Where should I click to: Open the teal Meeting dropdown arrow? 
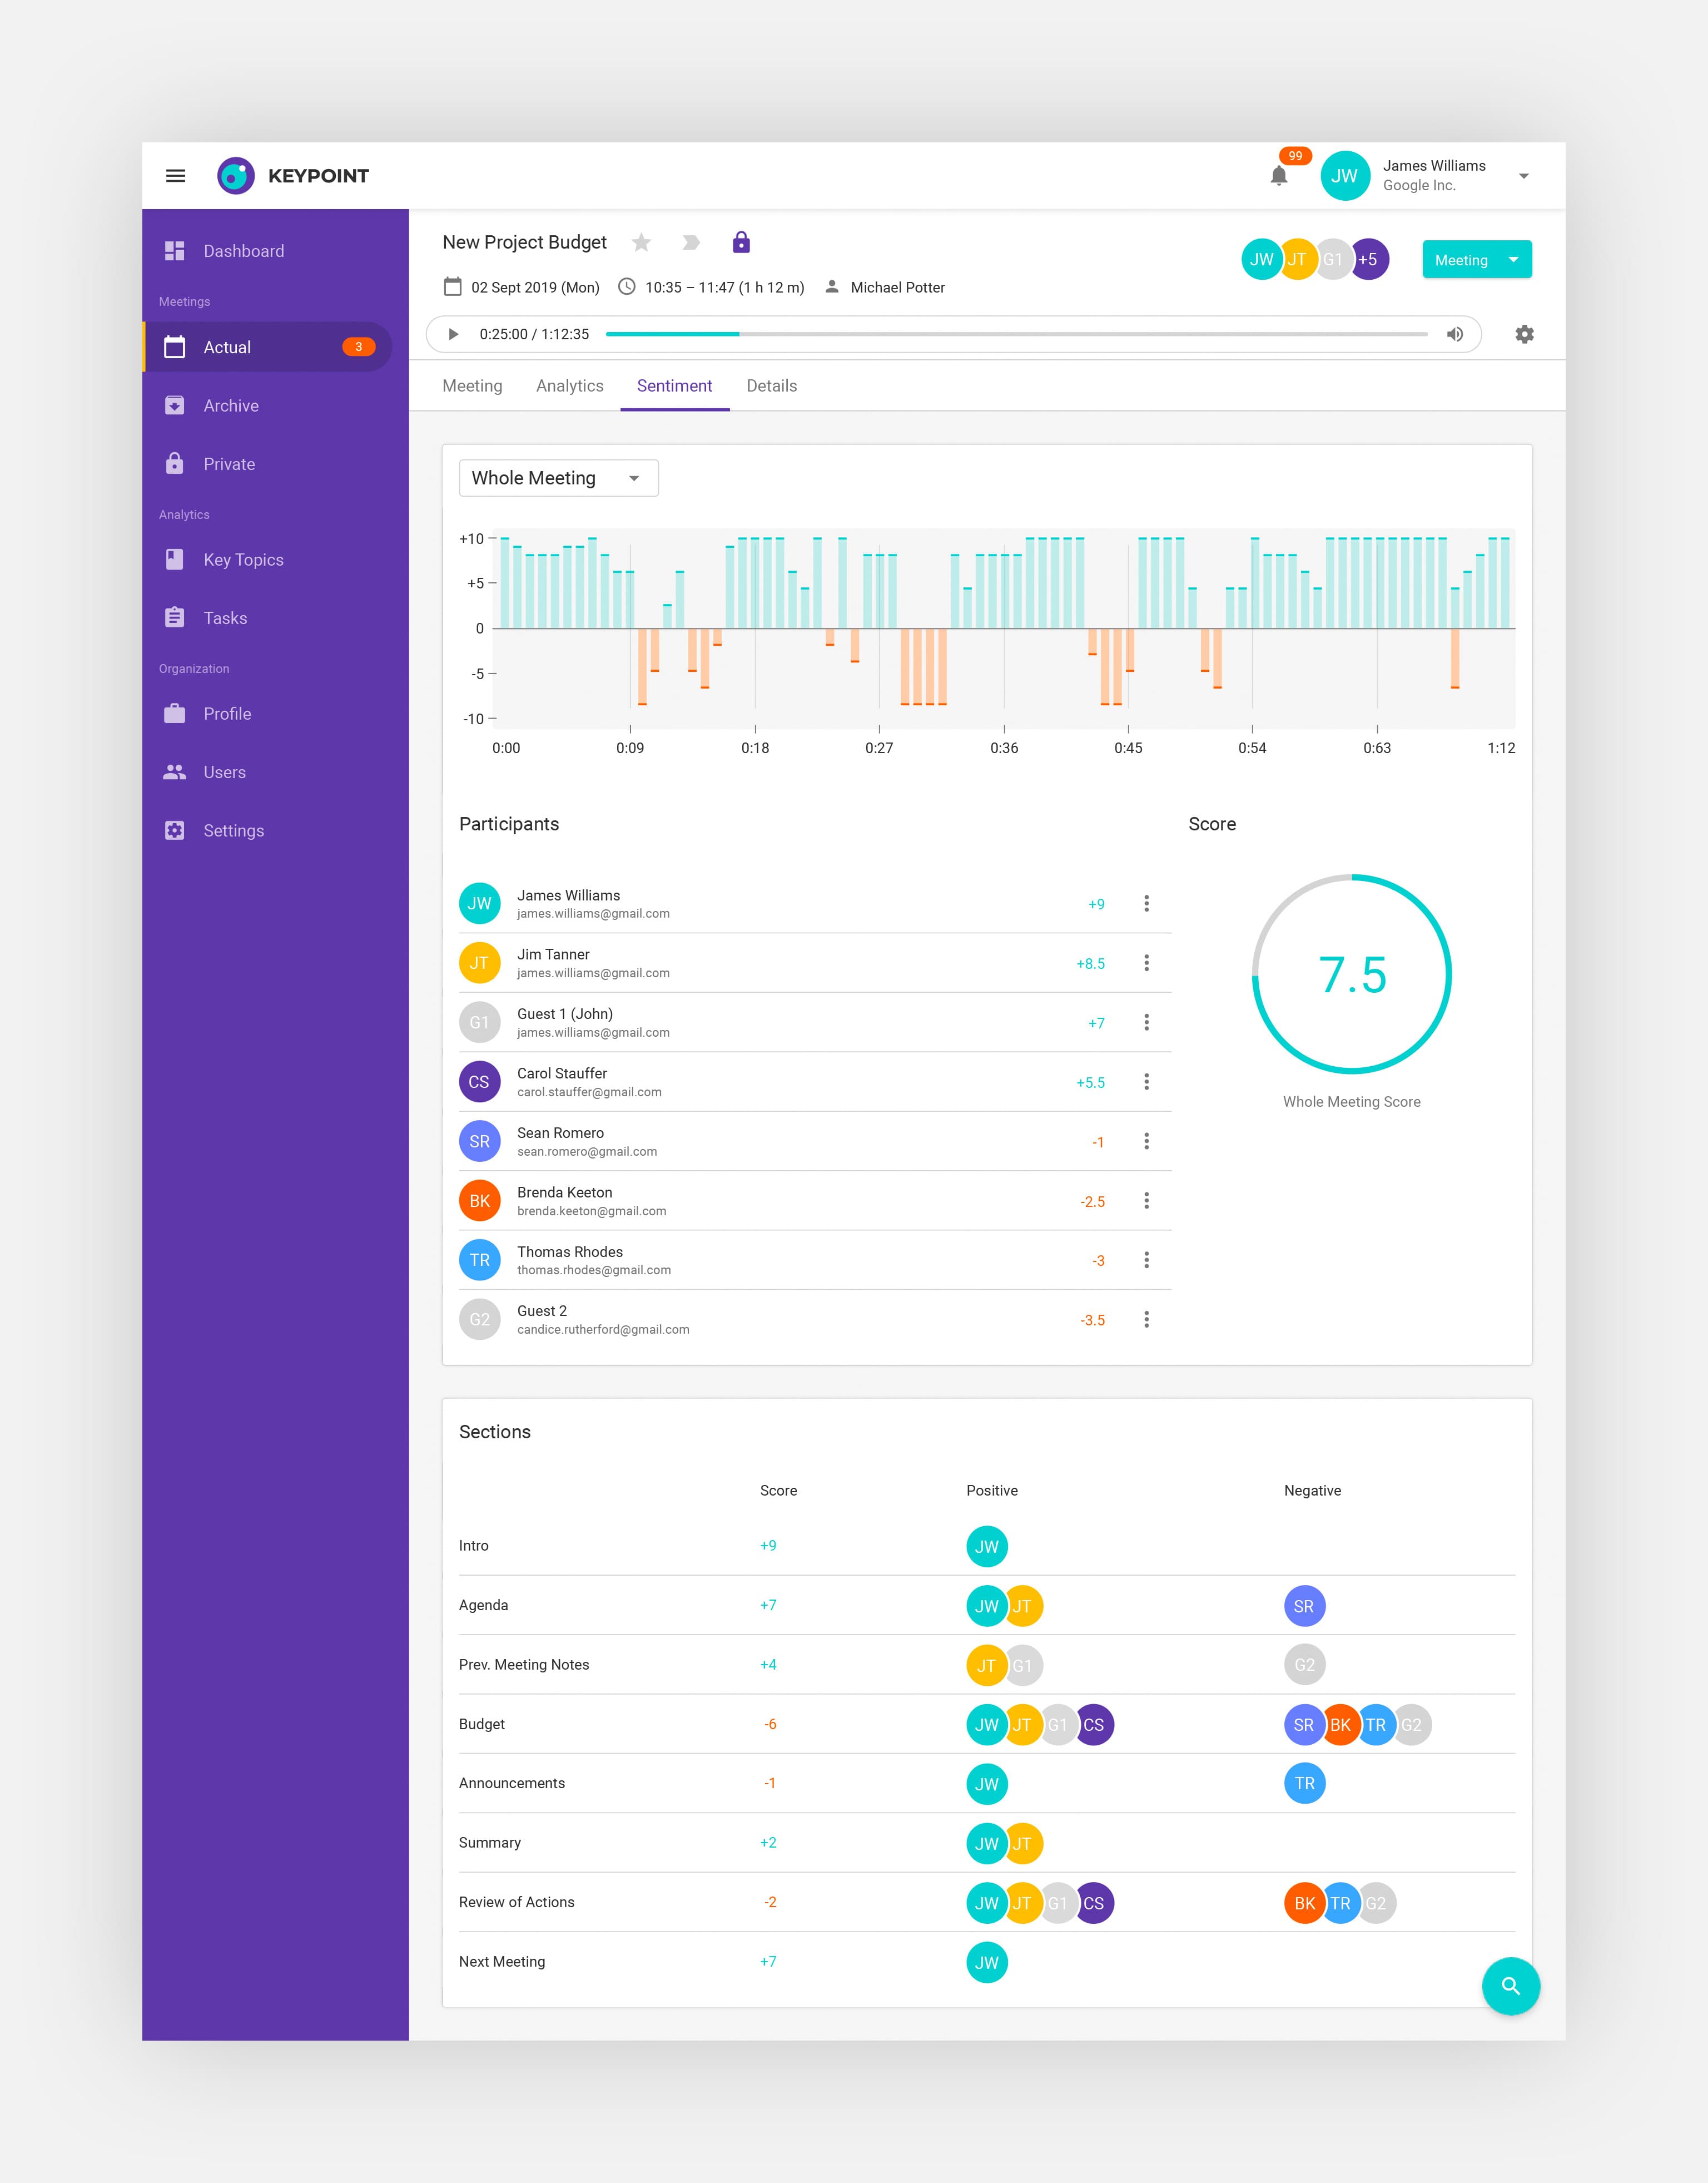tap(1513, 260)
